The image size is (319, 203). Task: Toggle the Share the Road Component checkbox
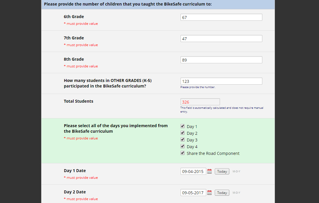click(x=183, y=153)
